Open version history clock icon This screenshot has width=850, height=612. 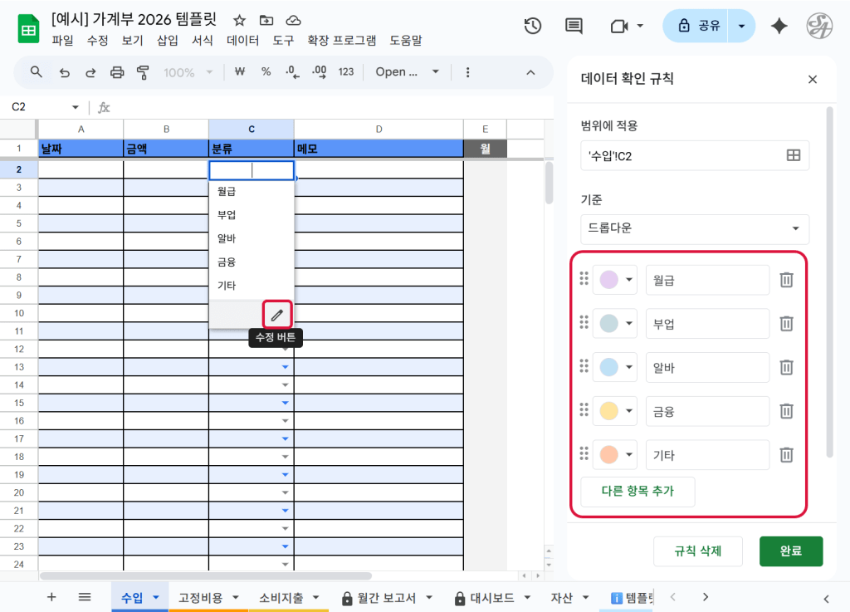tap(533, 26)
